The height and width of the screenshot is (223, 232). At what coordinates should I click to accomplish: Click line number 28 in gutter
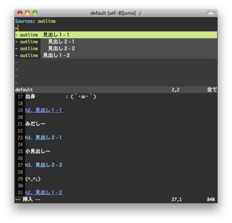point(20,172)
